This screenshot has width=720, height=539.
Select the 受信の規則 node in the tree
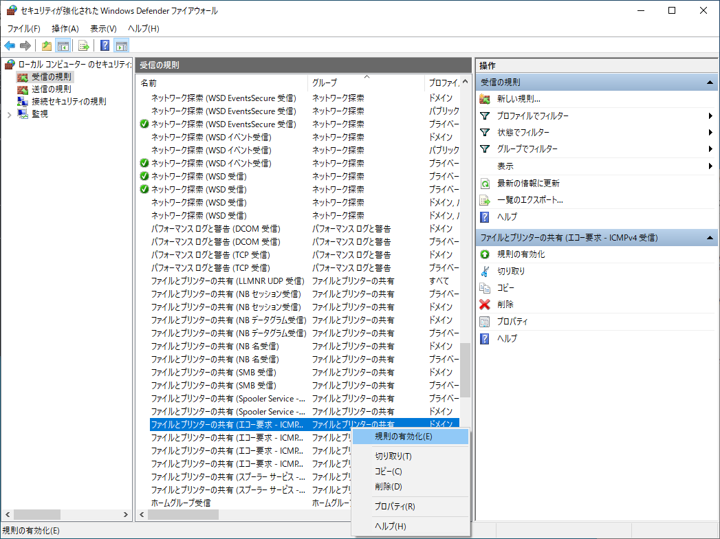click(x=52, y=77)
